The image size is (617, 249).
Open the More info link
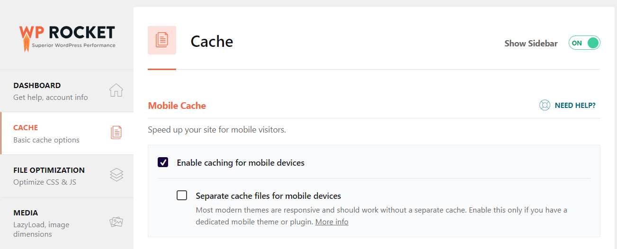[x=331, y=222]
